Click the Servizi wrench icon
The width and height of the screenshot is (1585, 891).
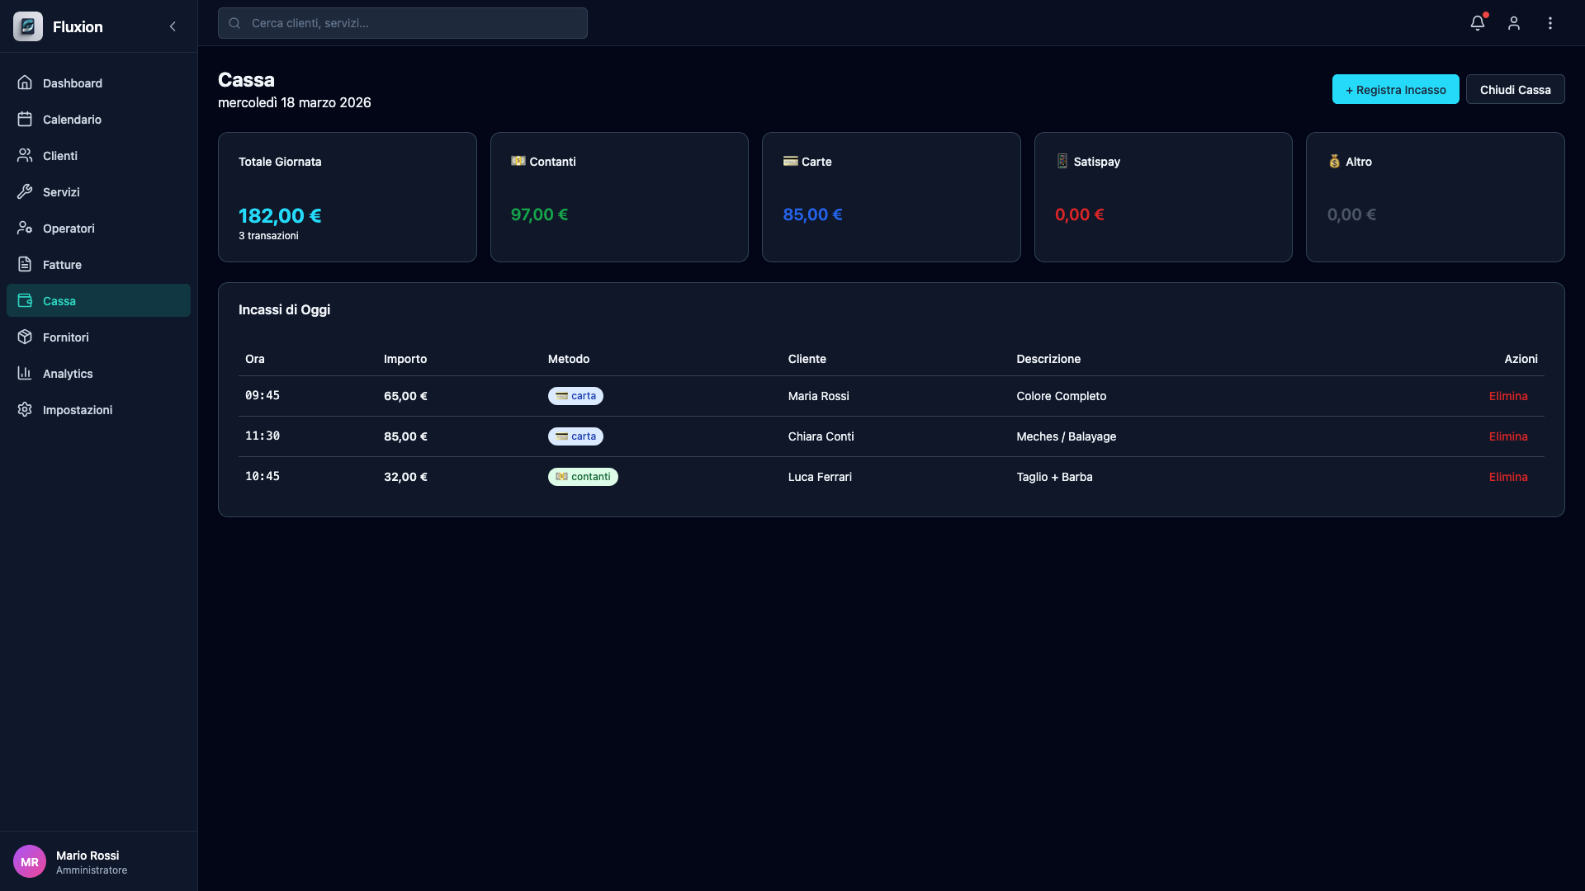(x=25, y=192)
